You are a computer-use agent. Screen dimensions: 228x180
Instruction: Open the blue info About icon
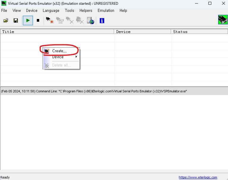point(102,20)
